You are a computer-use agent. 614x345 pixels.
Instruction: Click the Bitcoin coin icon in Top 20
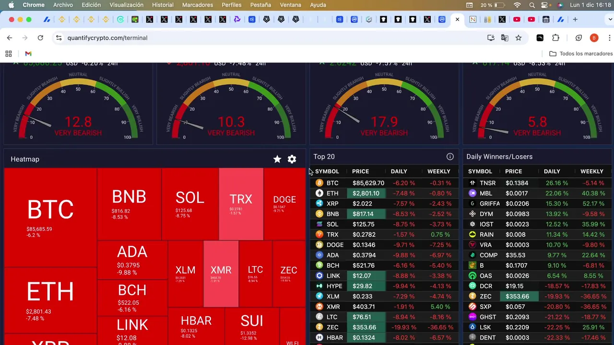319,183
